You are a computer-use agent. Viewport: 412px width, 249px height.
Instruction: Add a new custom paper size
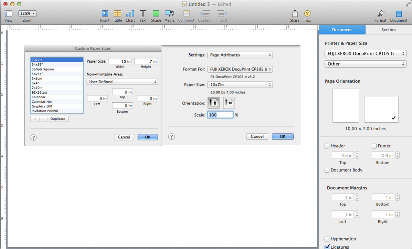(x=35, y=119)
